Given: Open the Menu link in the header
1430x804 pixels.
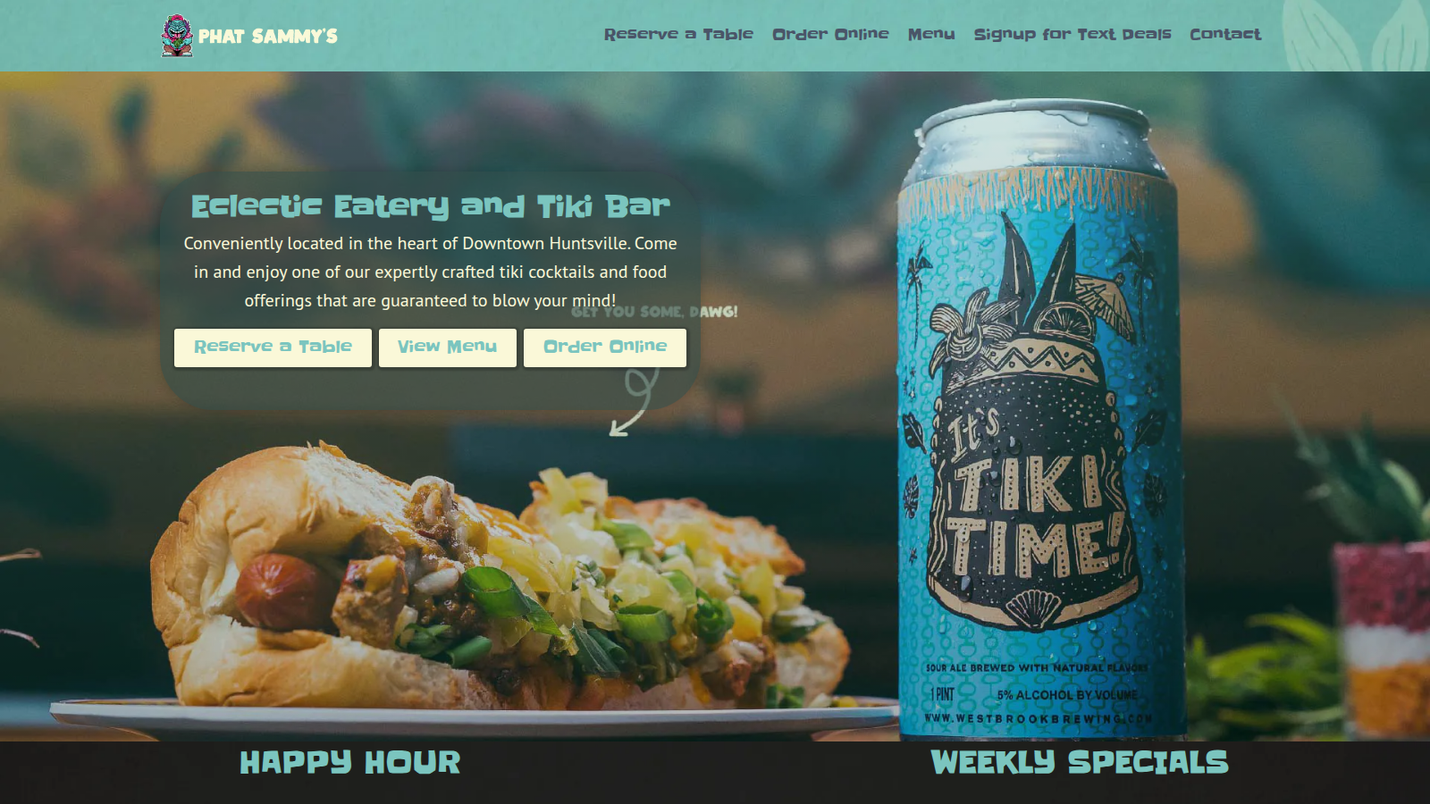Looking at the screenshot, I should (931, 34).
